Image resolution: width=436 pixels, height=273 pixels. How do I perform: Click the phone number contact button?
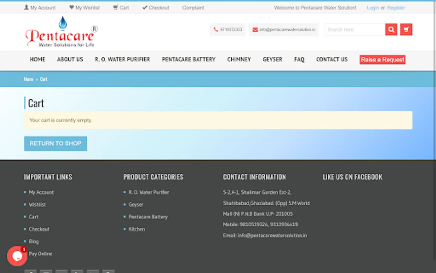[228, 29]
